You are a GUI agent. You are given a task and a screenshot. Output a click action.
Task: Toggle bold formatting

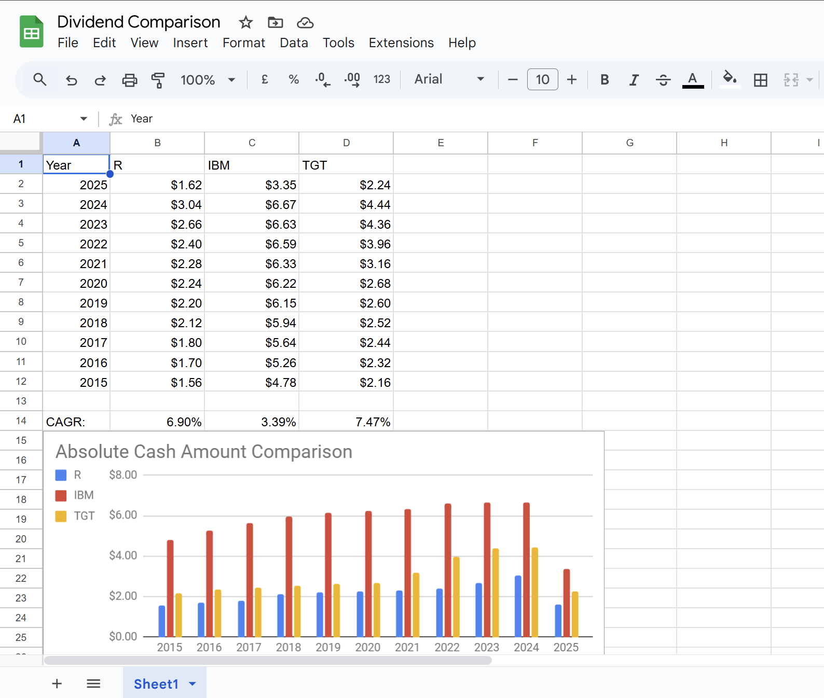tap(605, 79)
